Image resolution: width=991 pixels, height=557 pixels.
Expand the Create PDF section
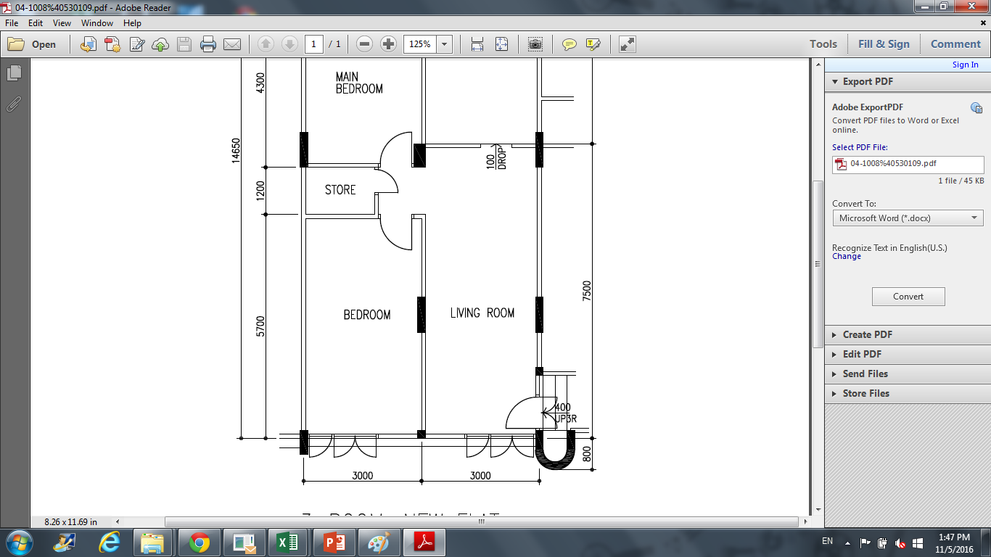coord(867,334)
